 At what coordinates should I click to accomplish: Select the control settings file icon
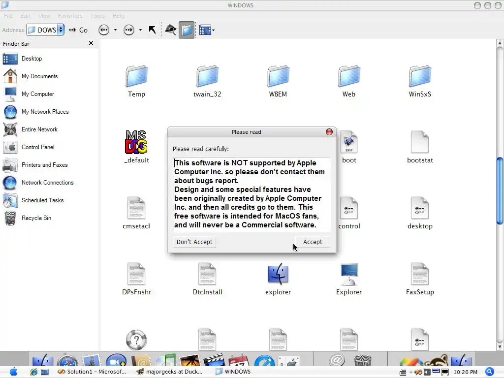coord(349,208)
